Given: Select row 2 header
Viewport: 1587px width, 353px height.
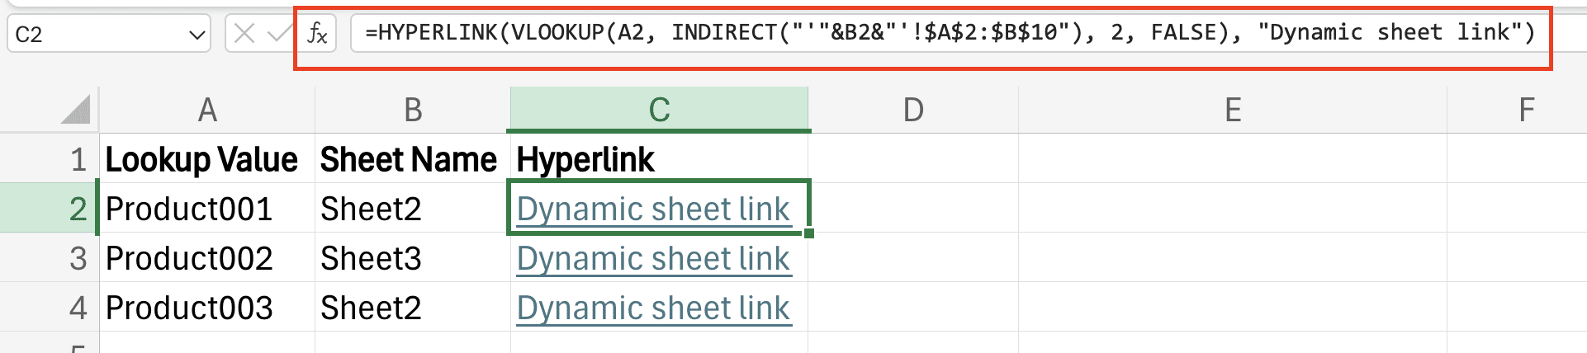Looking at the screenshot, I should [50, 209].
